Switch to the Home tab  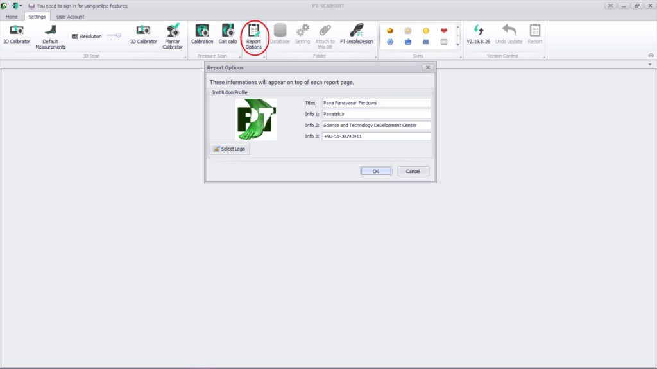pos(12,17)
